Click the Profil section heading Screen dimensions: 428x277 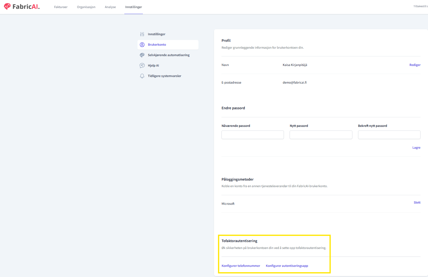click(226, 41)
